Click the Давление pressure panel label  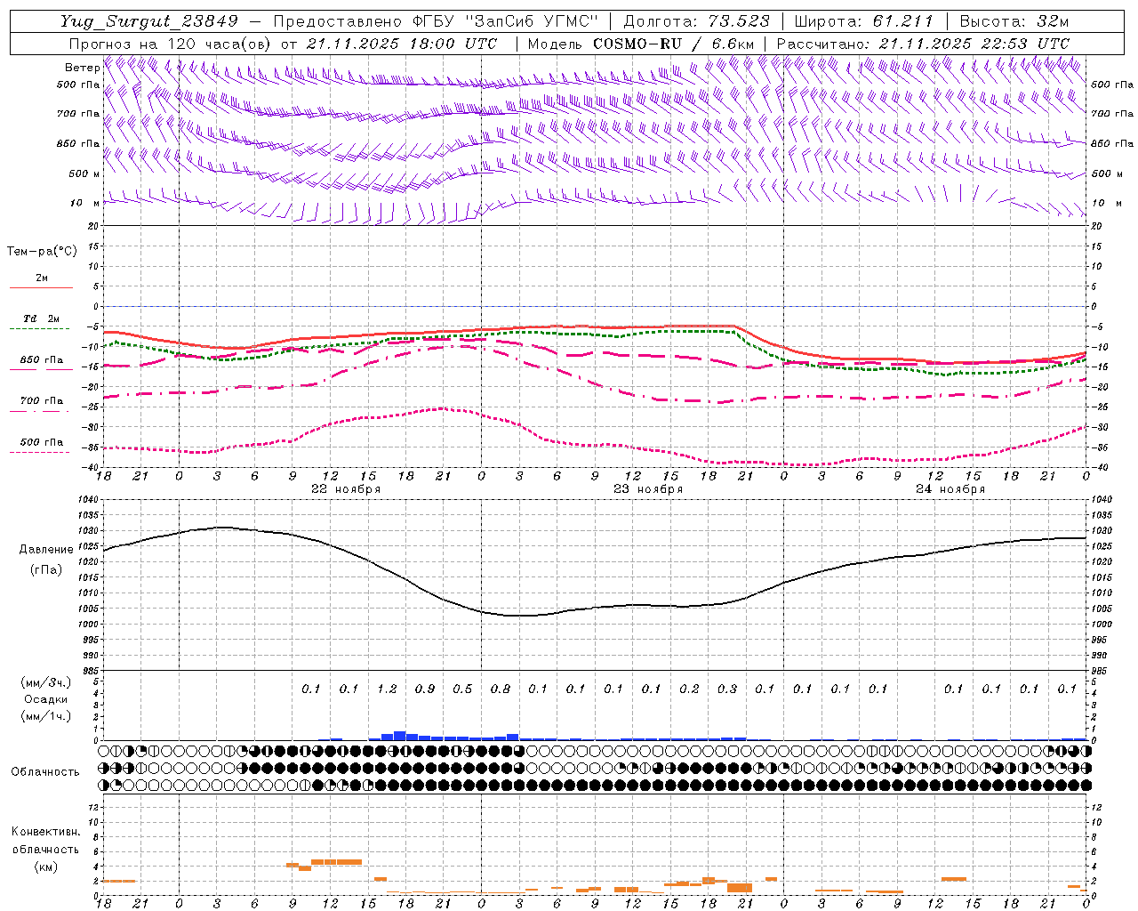pyautogui.click(x=46, y=550)
